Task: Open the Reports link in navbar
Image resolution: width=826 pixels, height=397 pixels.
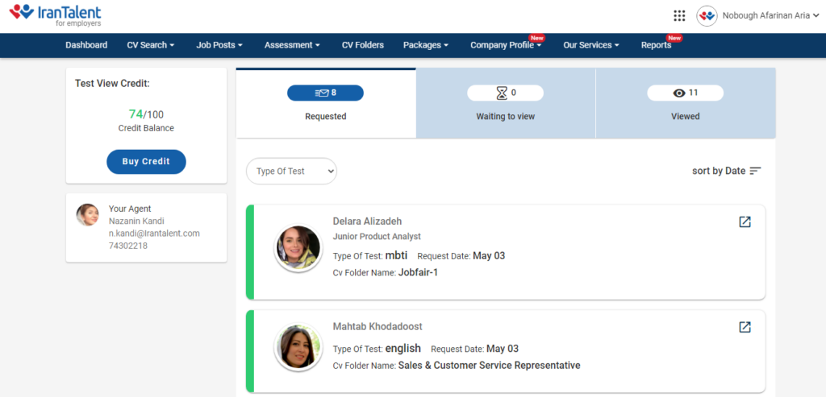Action: coord(656,45)
